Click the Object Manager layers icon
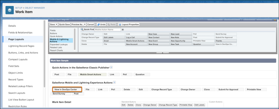279x109 pixels. coord(9,10)
